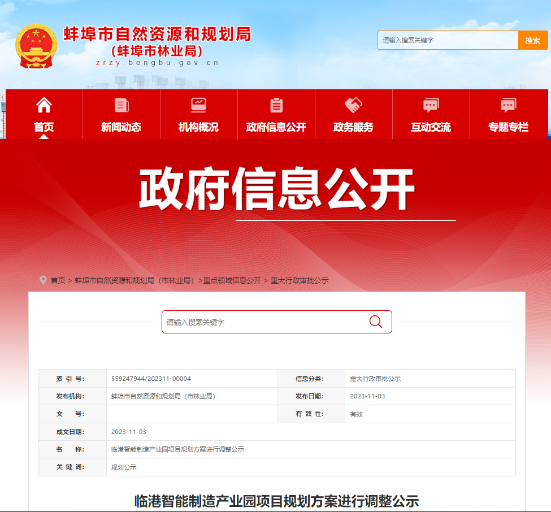Open 重点领域信息公开 breadcrumb link

(232, 280)
